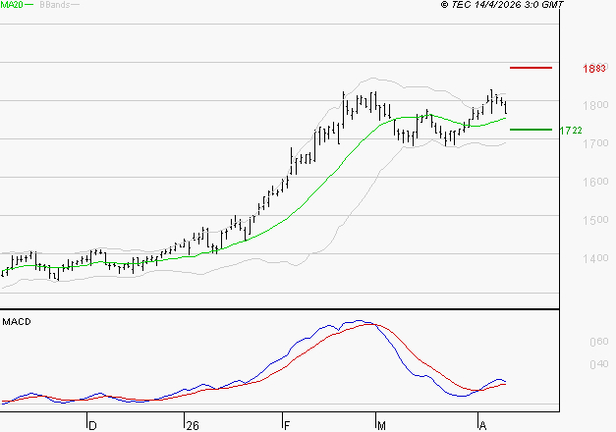Click the 060 MACD axis value
Image resolution: width=616 pixels, height=432 pixels.
tap(599, 342)
